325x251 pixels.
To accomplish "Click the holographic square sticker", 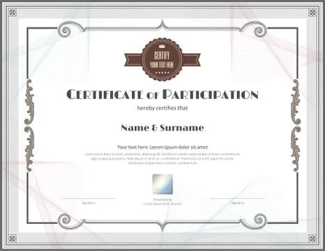I will point(162,184).
